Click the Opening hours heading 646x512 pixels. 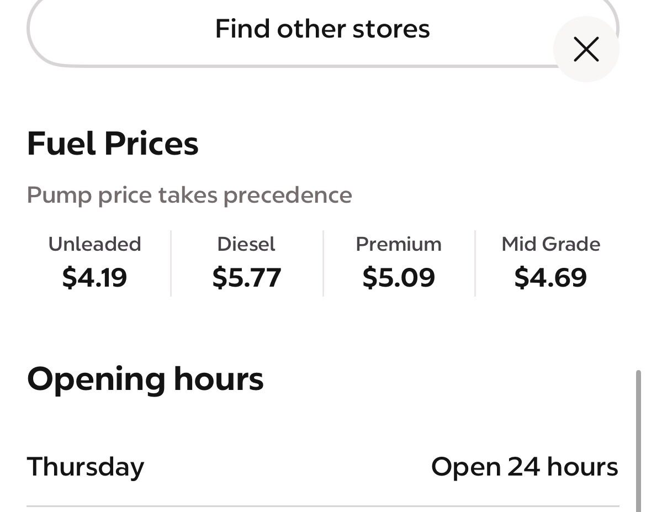point(145,379)
